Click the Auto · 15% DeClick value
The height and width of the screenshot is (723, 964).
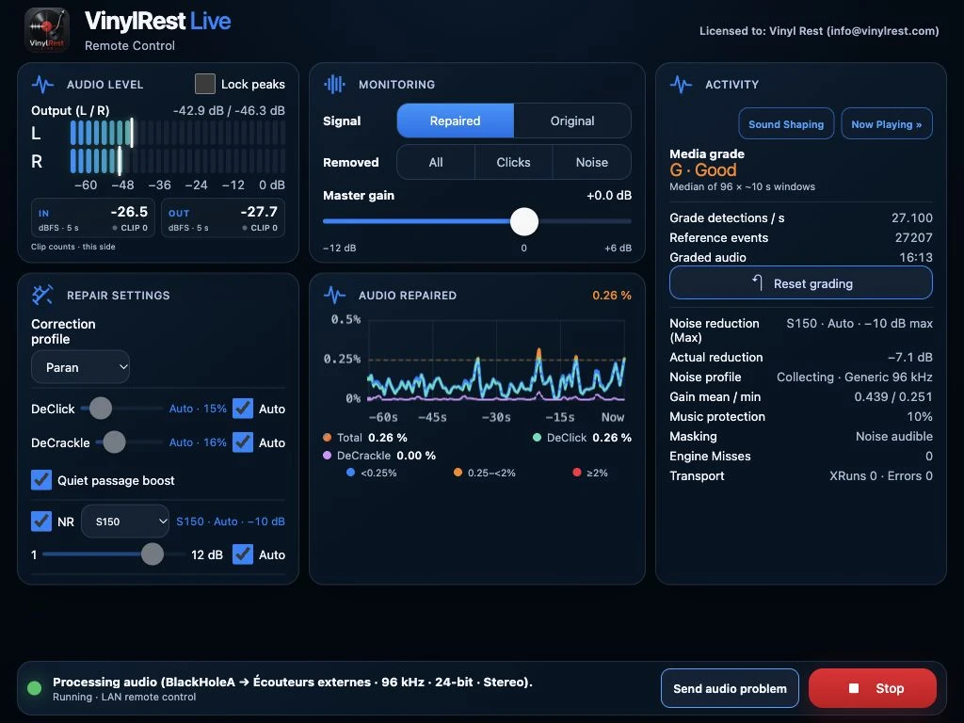(198, 409)
